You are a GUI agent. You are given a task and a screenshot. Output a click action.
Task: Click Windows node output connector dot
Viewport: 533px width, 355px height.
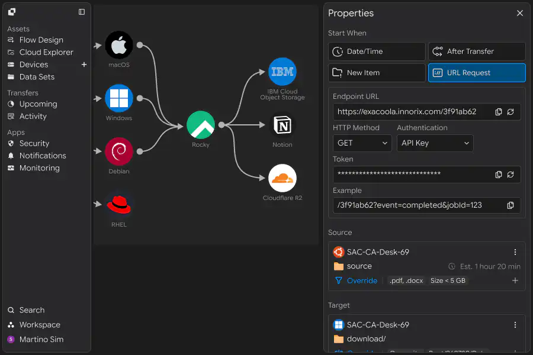pyautogui.click(x=140, y=98)
